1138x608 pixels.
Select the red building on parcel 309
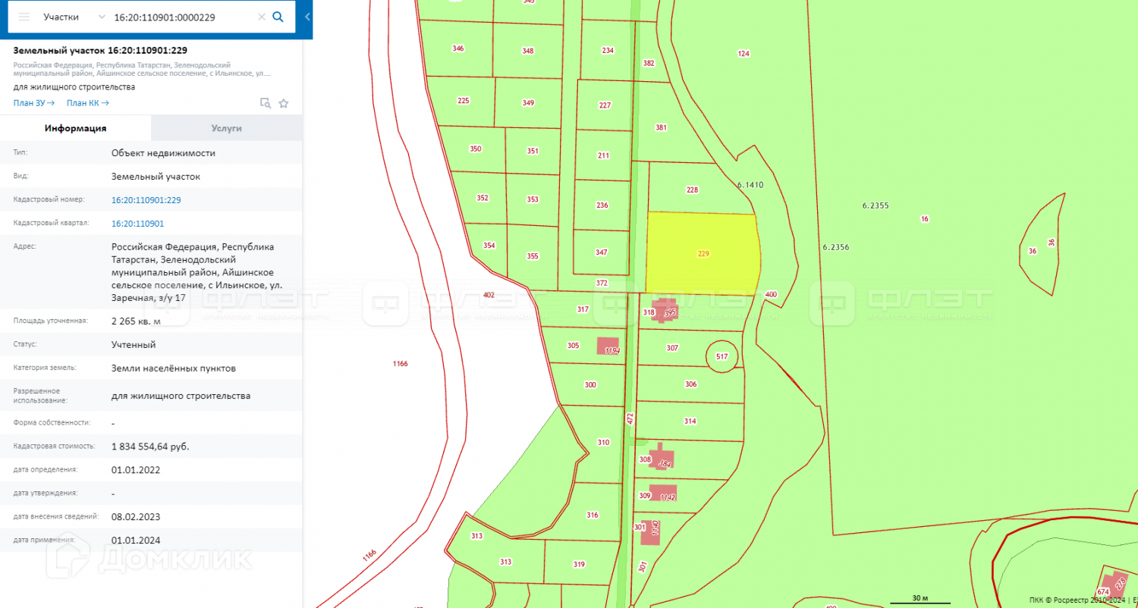pos(663,494)
